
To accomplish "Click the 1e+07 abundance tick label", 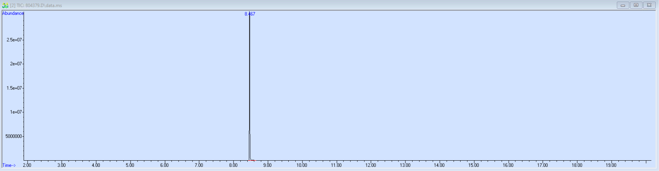I will click(16, 112).
